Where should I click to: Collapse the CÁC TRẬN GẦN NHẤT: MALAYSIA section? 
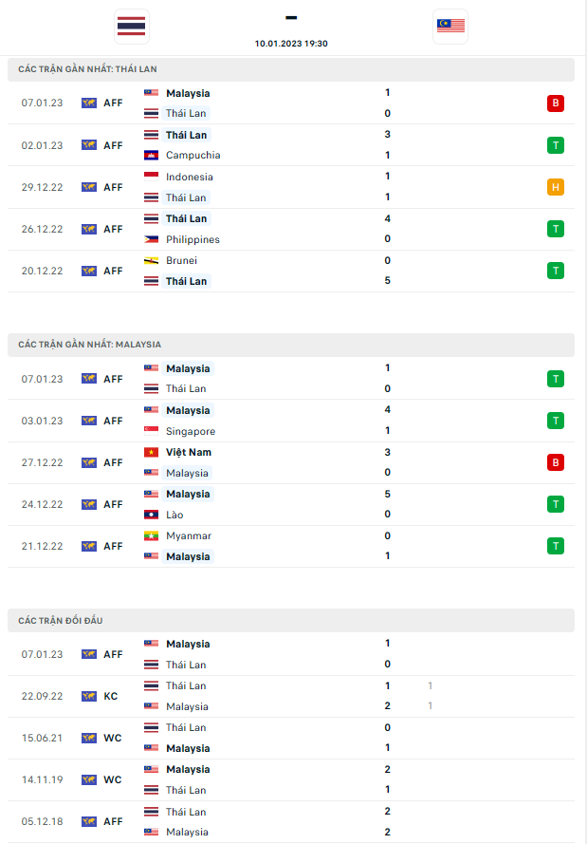coord(292,344)
